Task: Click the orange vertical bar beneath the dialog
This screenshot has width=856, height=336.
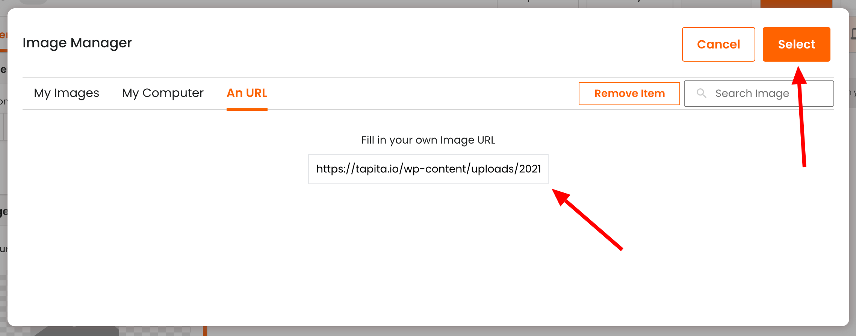Action: [x=205, y=331]
